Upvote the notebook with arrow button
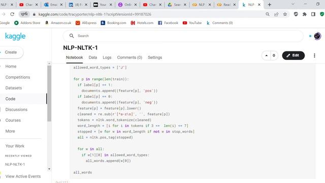 [x=266, y=55]
